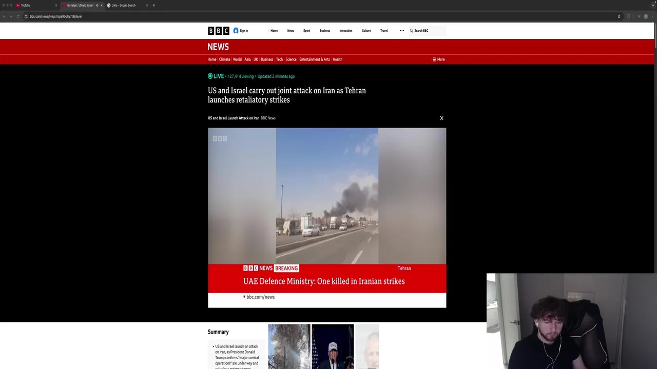The height and width of the screenshot is (369, 657).
Task: Click 'Updated 2 minutes ago' text
Action: tap(276, 76)
